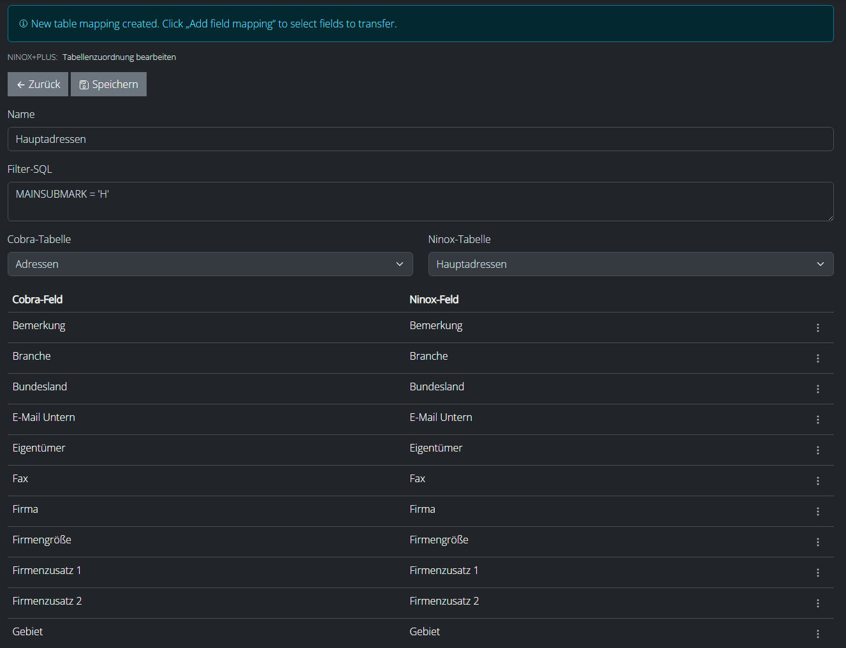The width and height of the screenshot is (846, 648).
Task: Click the Tabellenzuordnung bearbeiten breadcrumb text
Action: [119, 57]
